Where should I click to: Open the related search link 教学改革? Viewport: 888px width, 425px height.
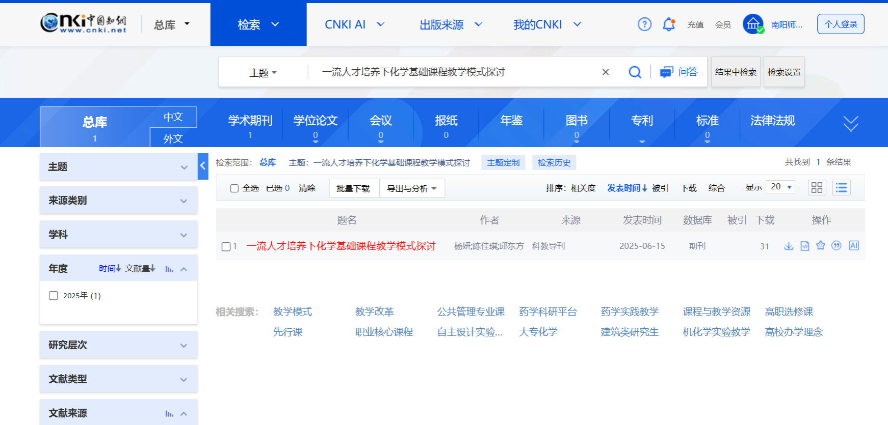tap(374, 311)
